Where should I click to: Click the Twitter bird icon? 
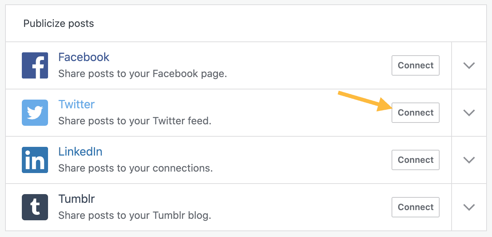[35, 113]
